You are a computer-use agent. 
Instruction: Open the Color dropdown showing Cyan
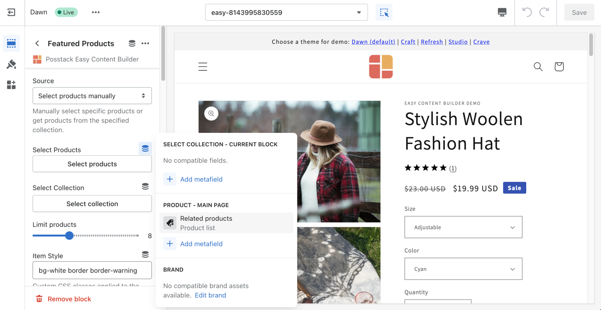[x=463, y=269]
